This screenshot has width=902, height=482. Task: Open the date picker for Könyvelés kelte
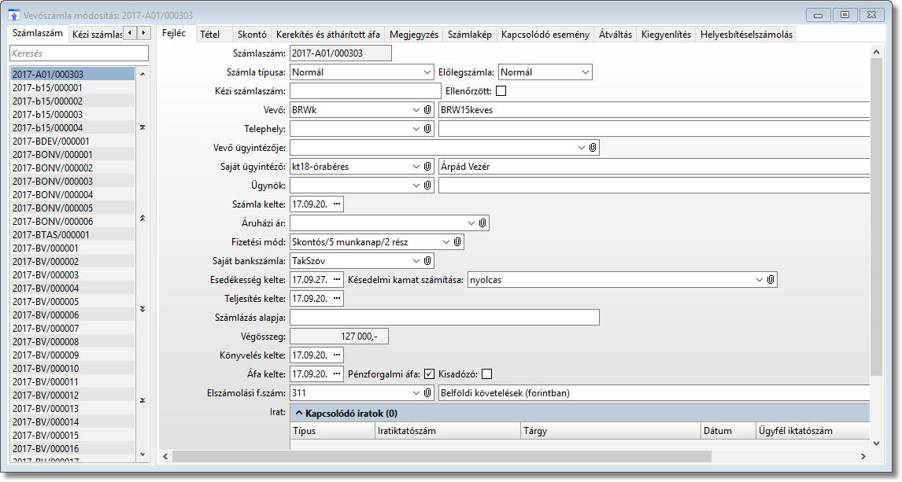[x=337, y=355]
